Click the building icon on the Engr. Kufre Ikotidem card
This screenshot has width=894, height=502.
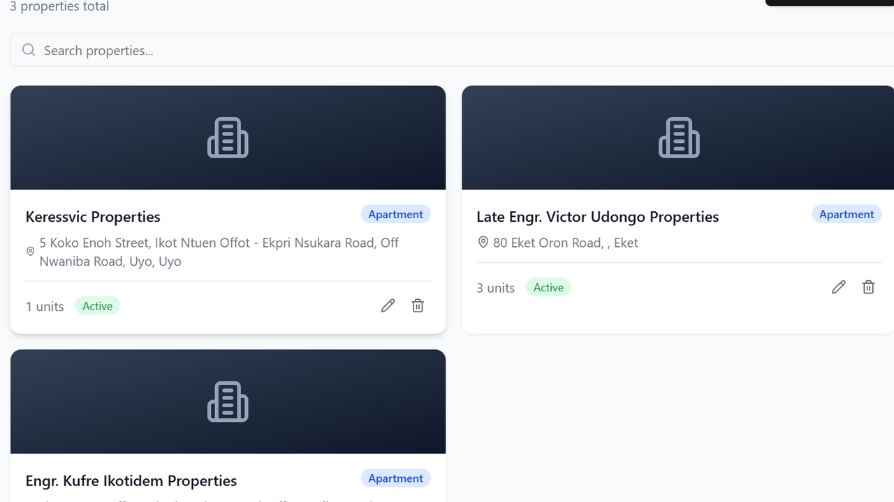tap(228, 402)
